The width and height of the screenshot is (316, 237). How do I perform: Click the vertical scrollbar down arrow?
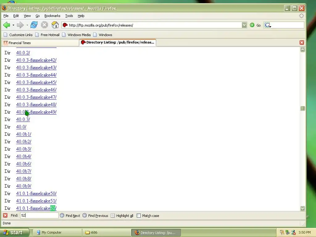(x=302, y=208)
